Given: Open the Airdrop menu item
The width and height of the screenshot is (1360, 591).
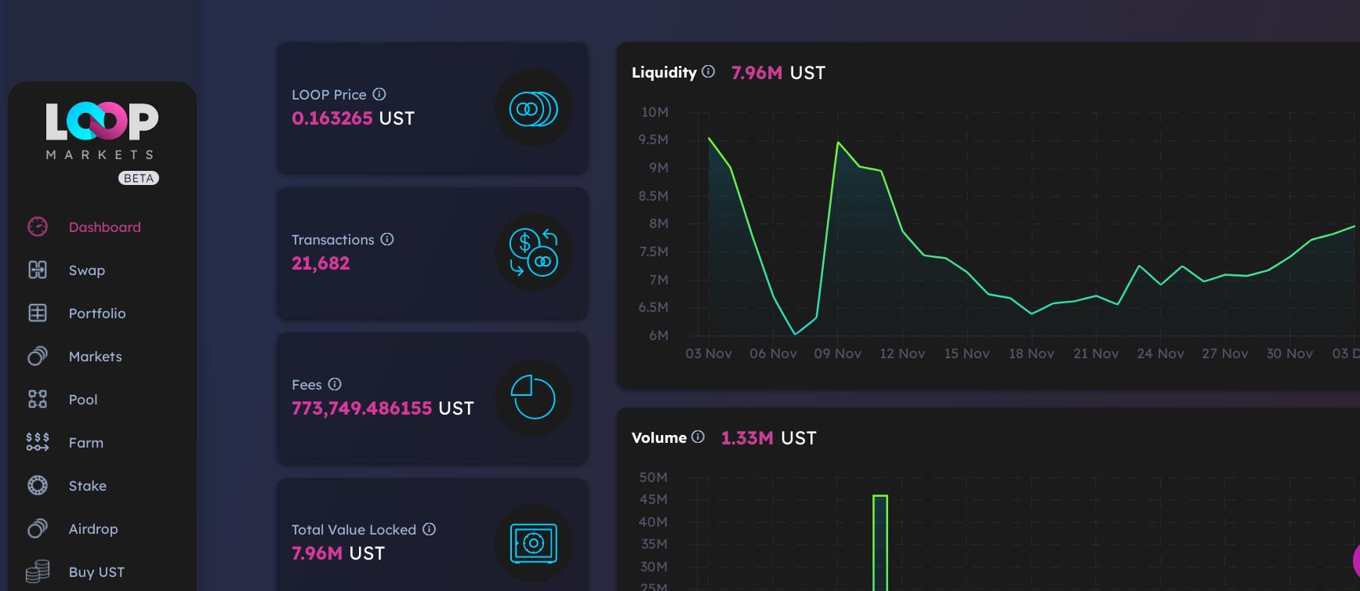Looking at the screenshot, I should (92, 528).
